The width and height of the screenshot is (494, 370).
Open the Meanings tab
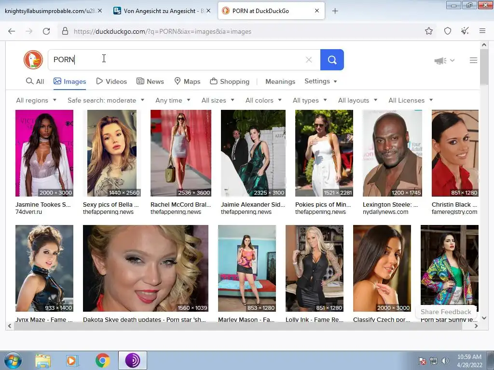click(280, 81)
